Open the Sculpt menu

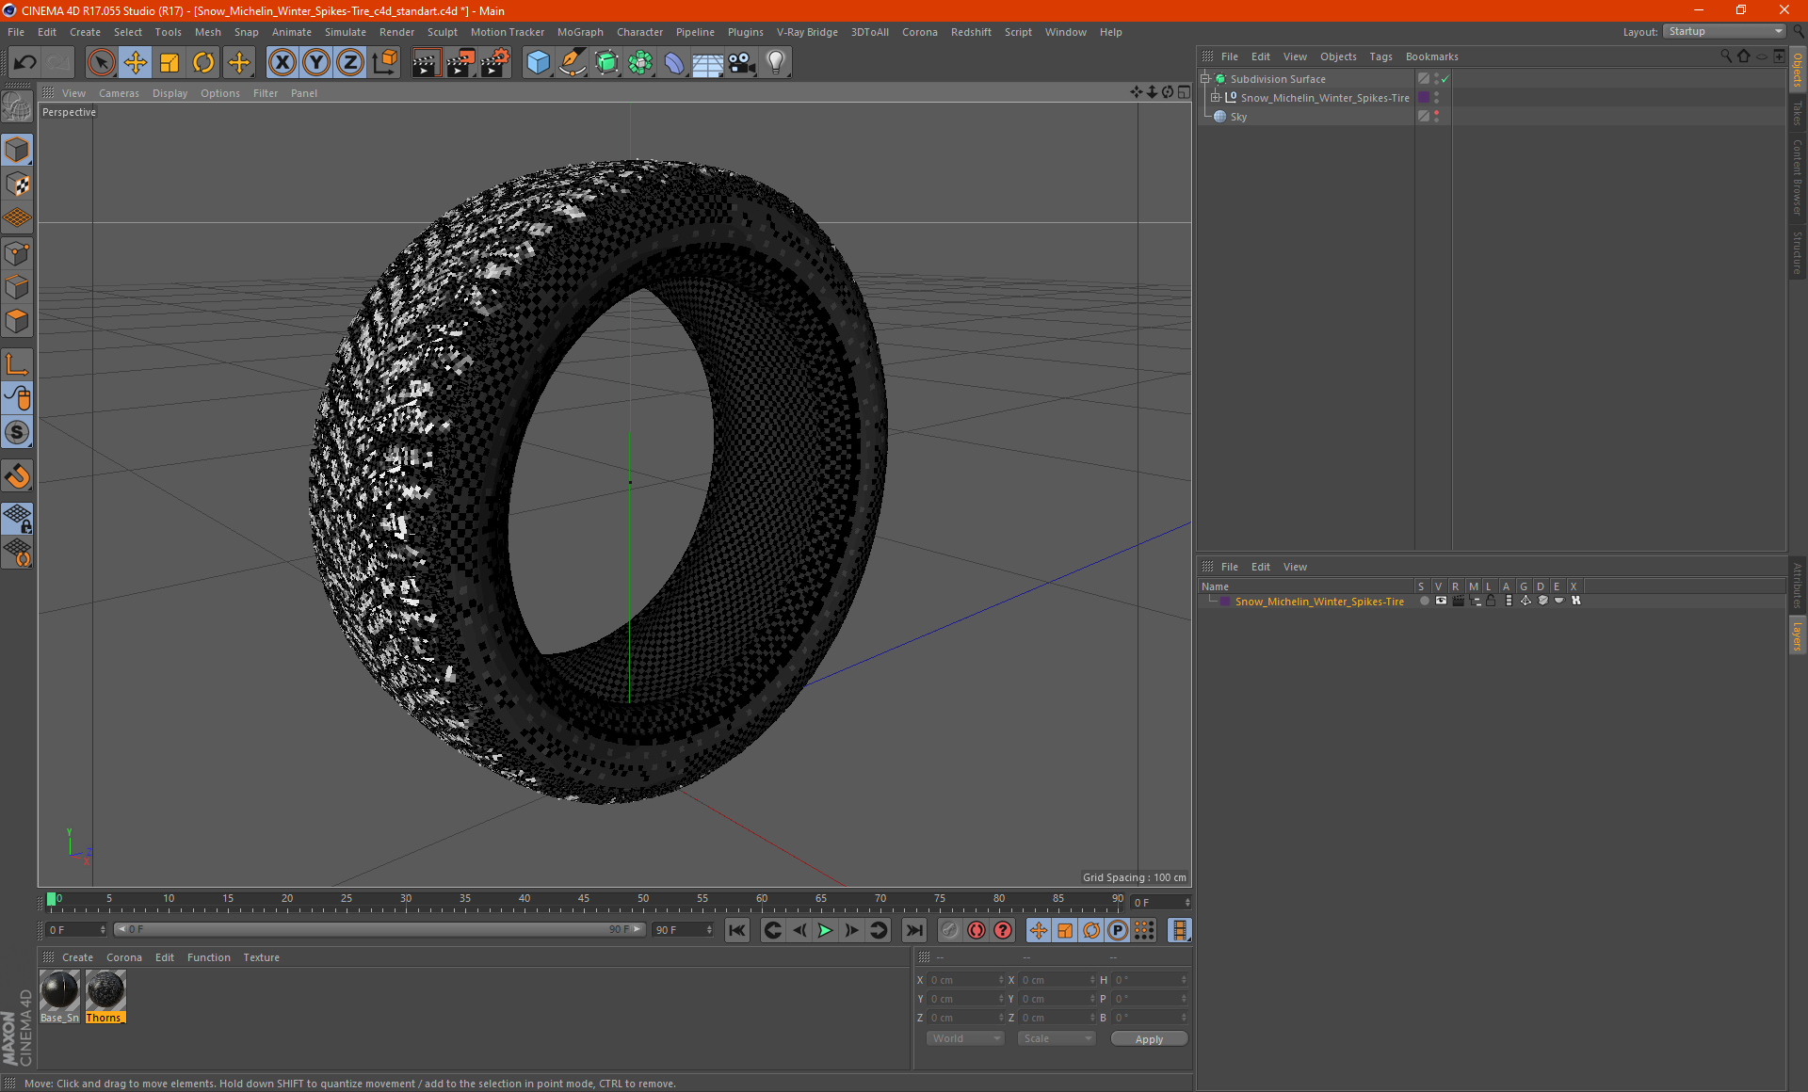tap(443, 32)
